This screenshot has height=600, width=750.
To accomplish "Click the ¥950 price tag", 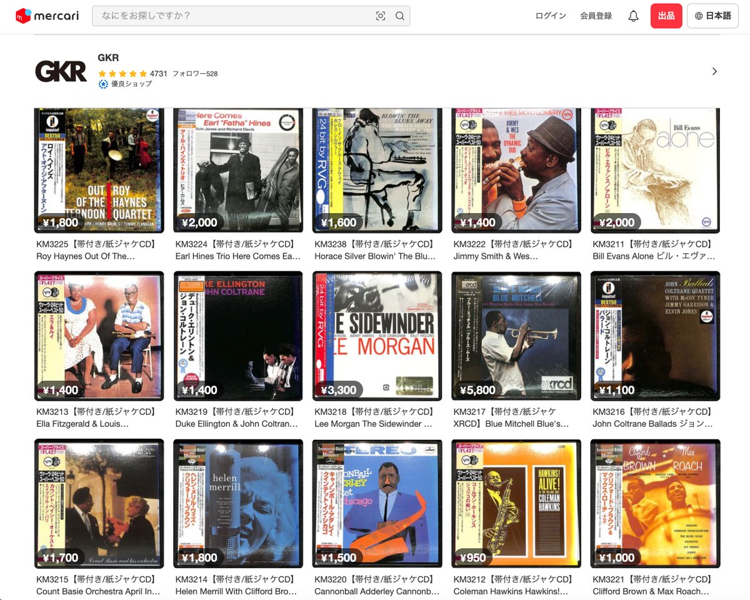I will [472, 557].
